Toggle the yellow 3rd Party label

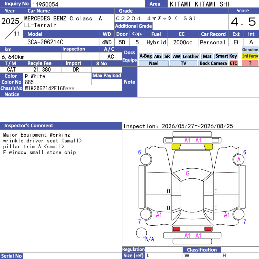pos(250,56)
